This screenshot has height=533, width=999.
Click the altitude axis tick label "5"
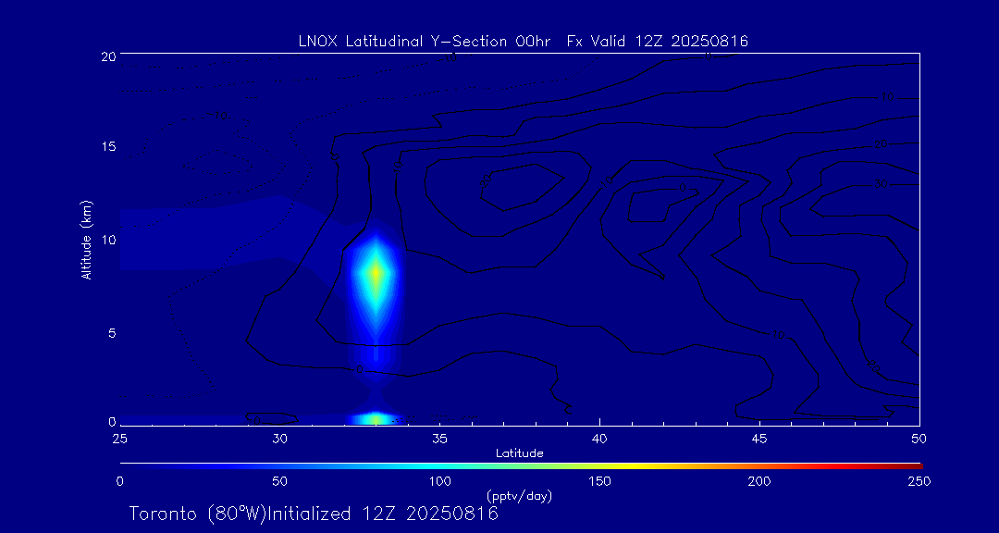pos(112,332)
